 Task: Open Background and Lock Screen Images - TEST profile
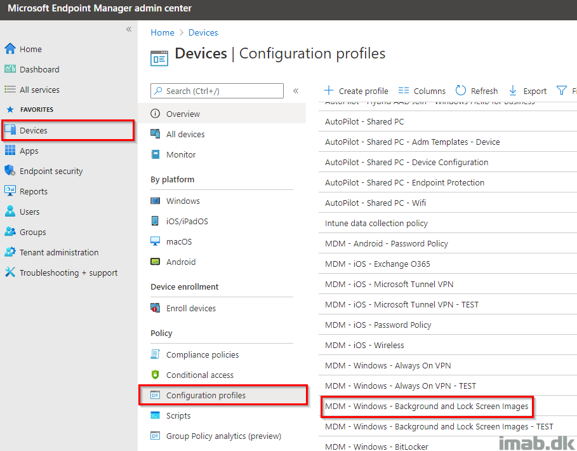click(439, 426)
